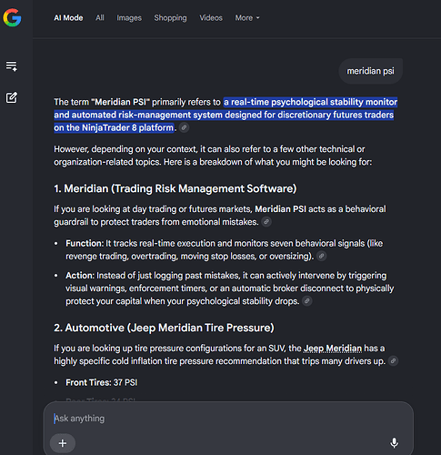Expand the More dropdown menu

[247, 18]
